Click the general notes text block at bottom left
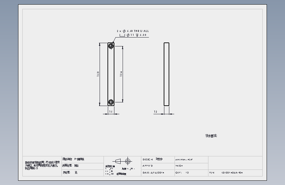 (42, 165)
